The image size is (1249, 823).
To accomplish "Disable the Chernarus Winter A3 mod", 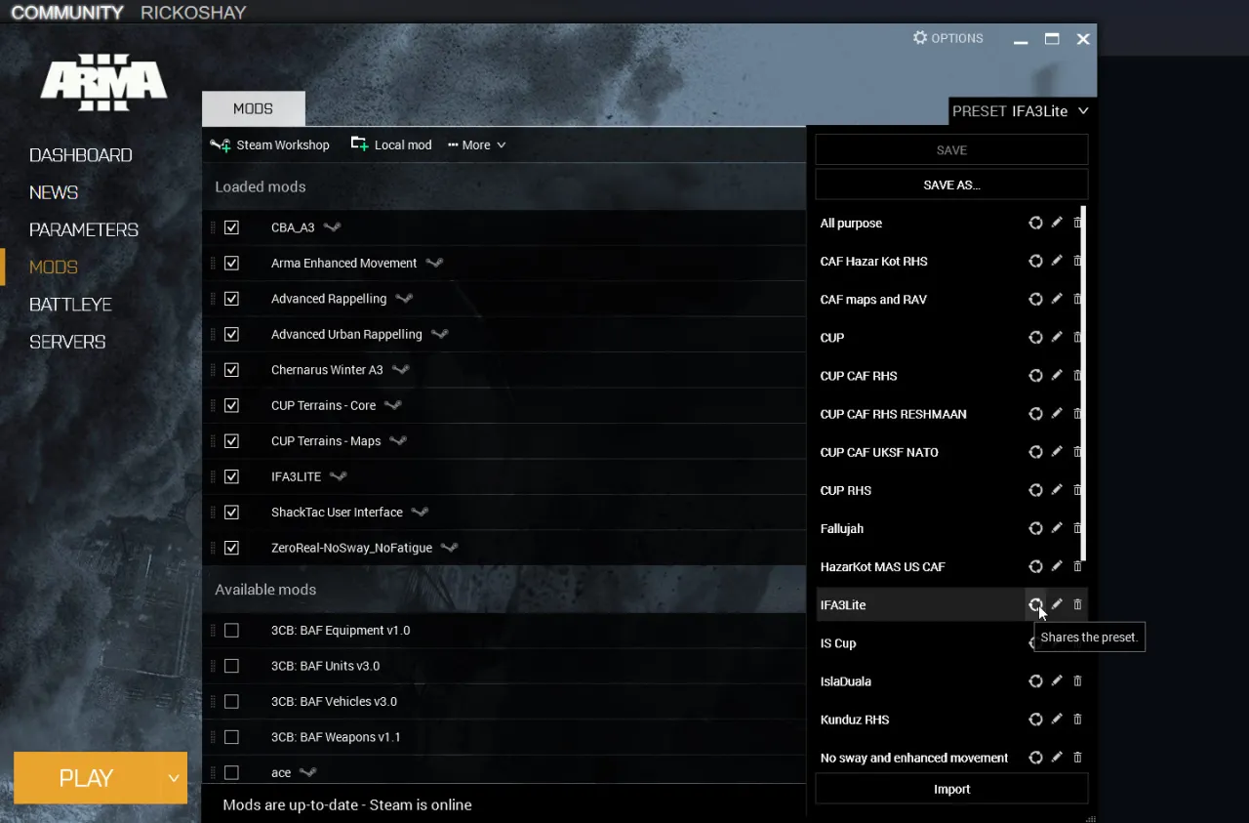I will [231, 369].
